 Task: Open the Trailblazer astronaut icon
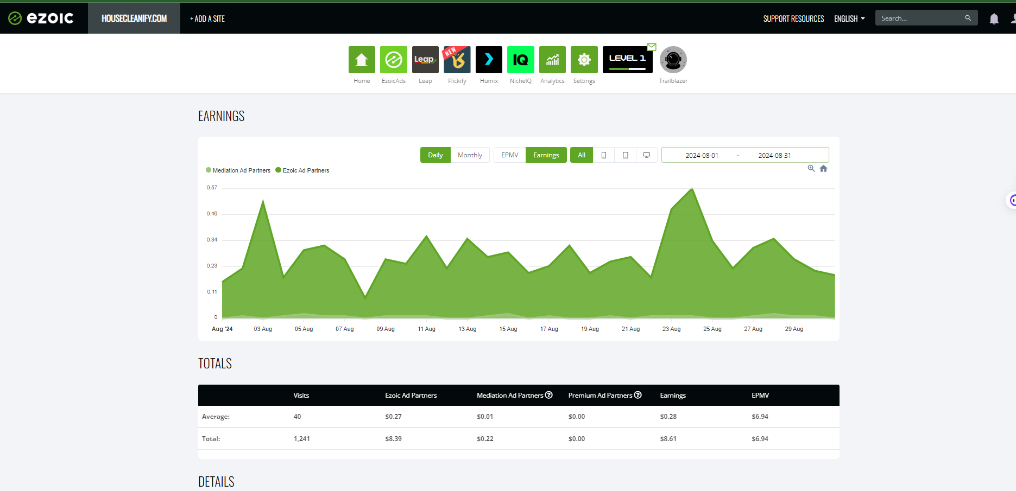point(673,60)
